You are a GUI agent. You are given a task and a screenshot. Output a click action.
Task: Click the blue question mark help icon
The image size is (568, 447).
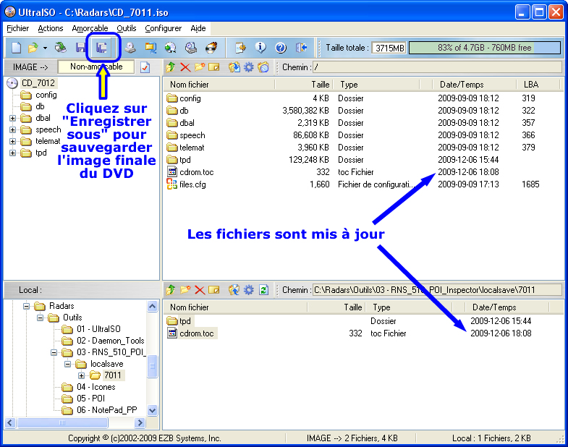pos(281,48)
